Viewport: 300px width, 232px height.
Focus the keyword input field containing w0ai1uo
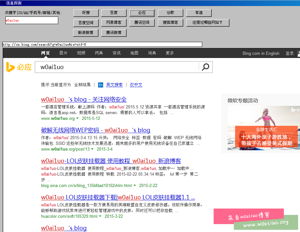[32, 20]
